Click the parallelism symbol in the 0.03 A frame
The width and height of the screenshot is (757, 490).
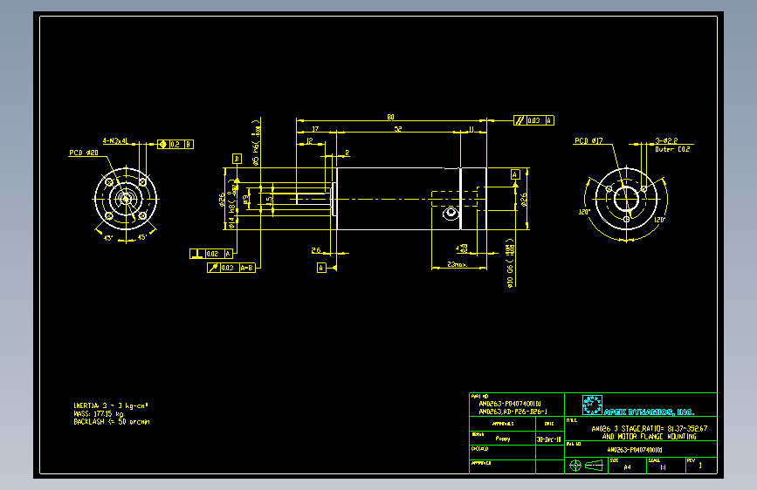point(520,120)
